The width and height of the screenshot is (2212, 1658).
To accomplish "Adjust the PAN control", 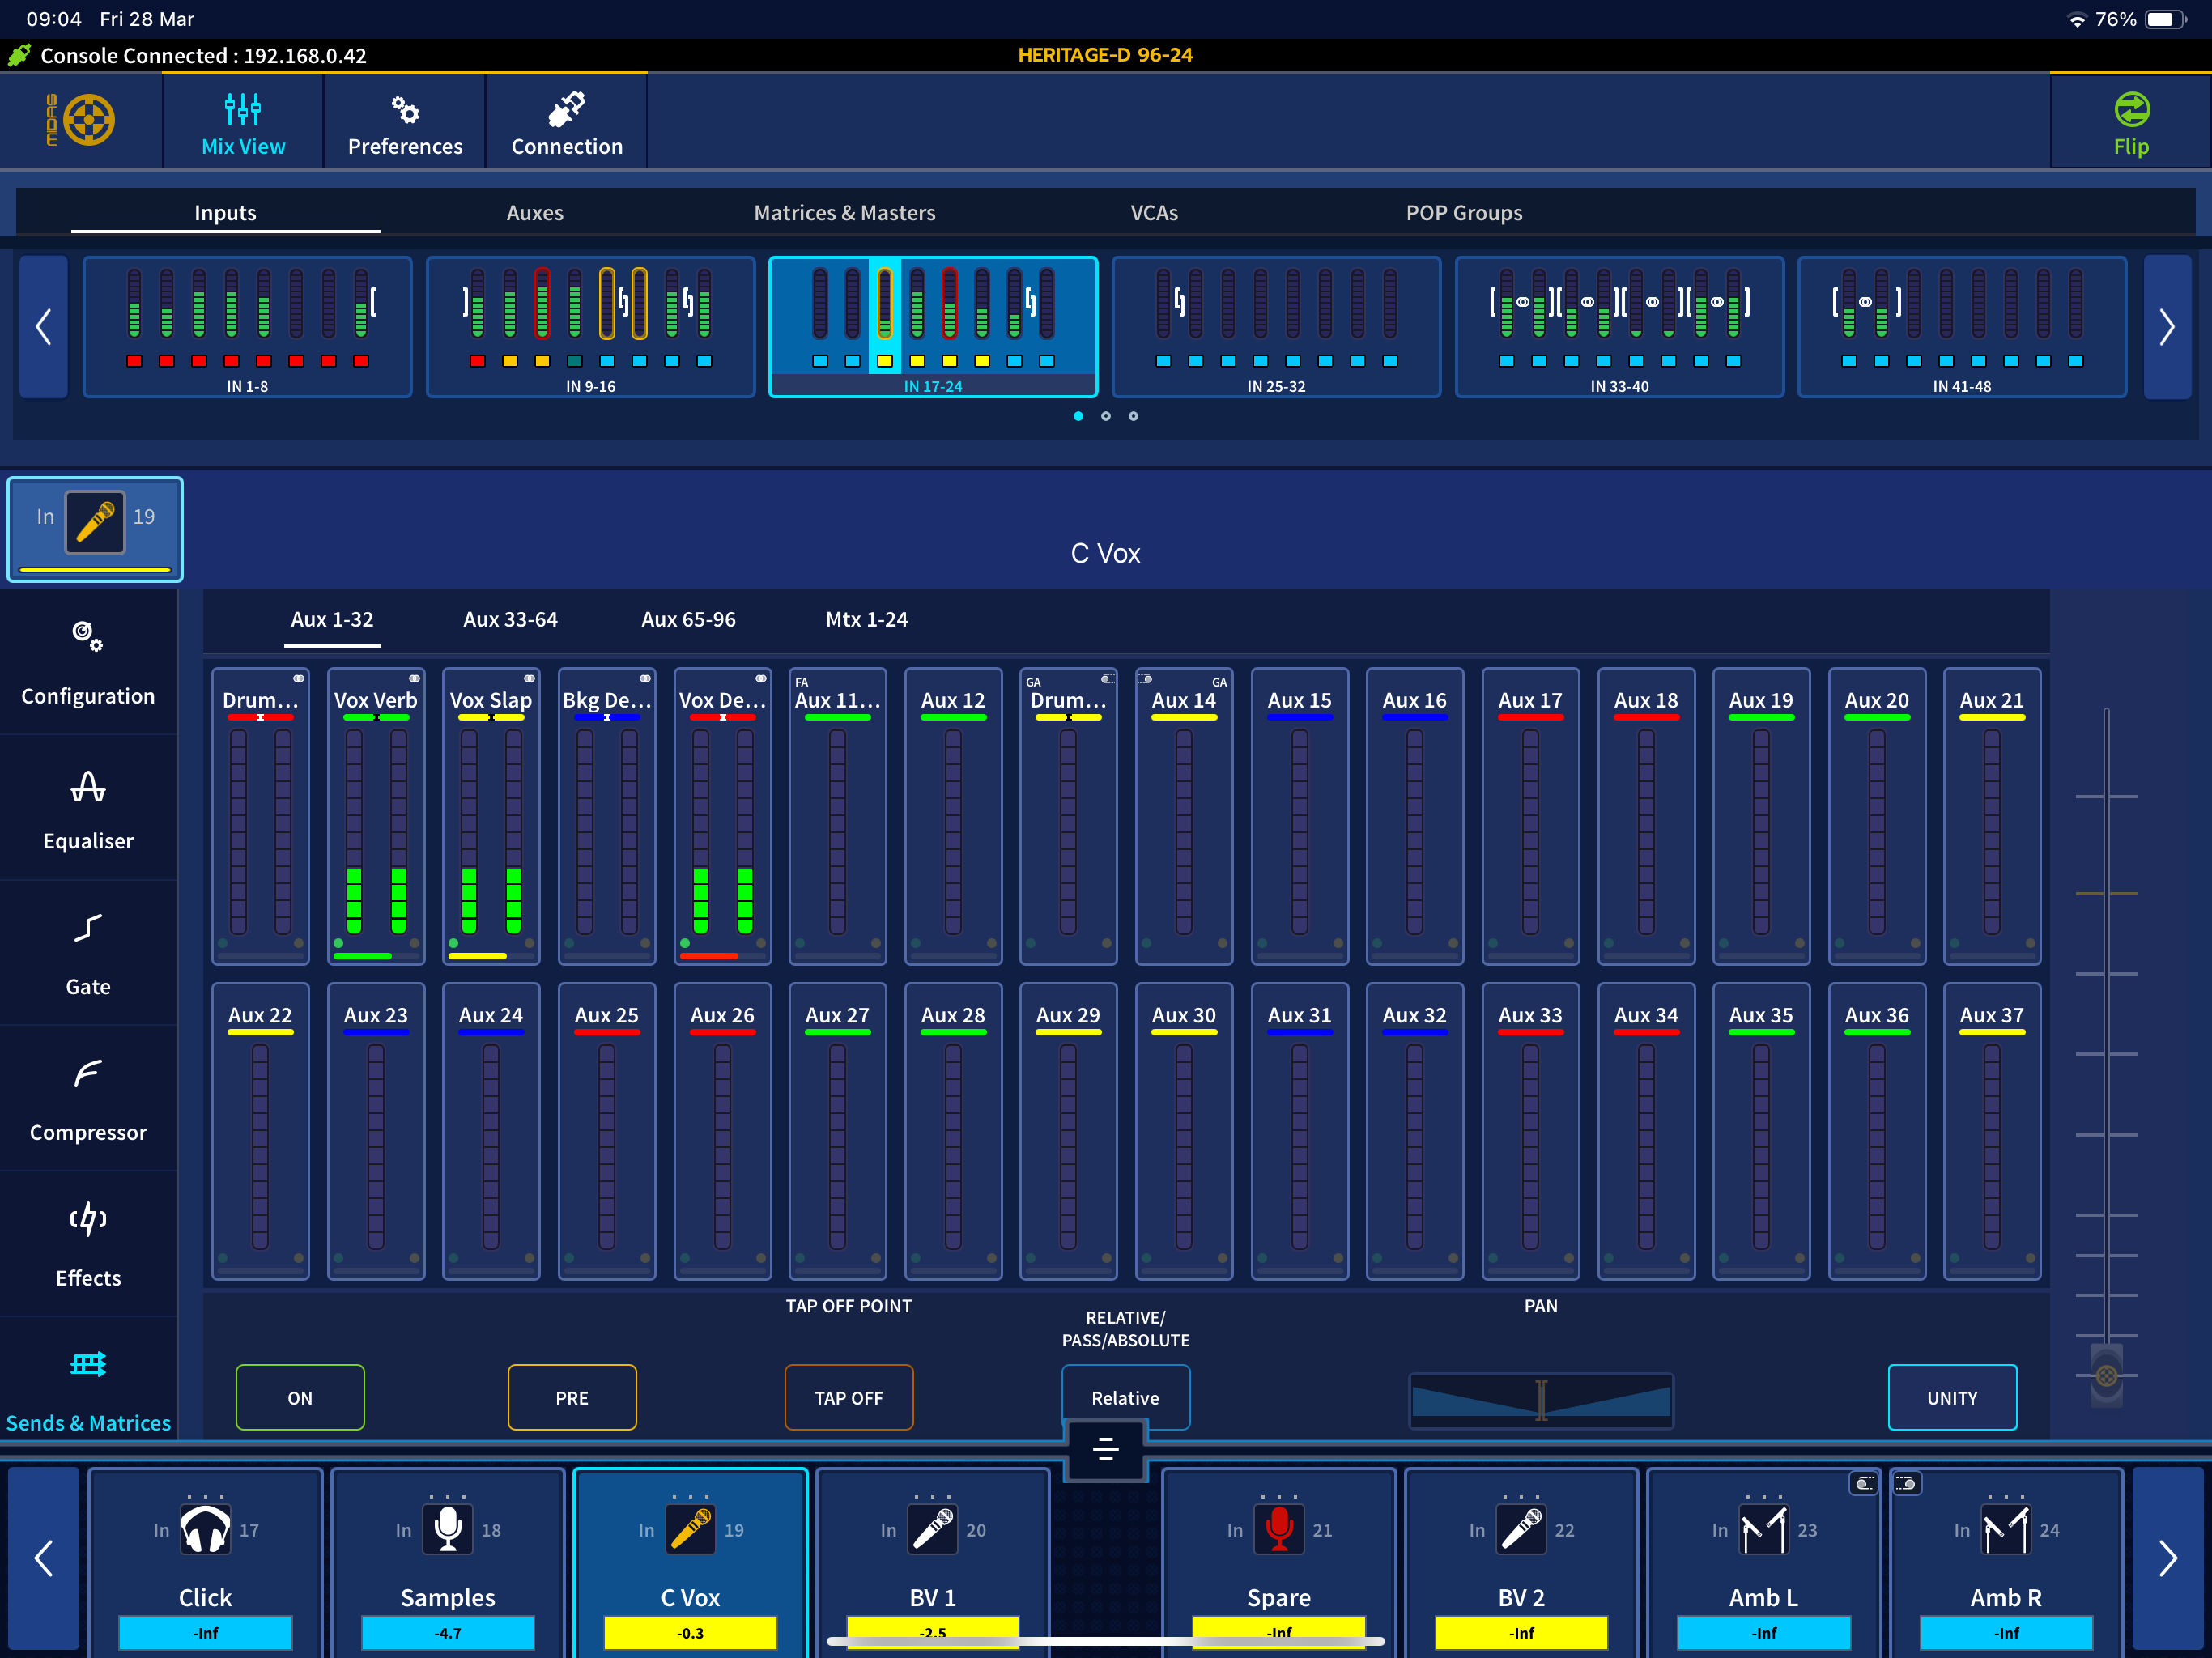I will tap(1541, 1400).
